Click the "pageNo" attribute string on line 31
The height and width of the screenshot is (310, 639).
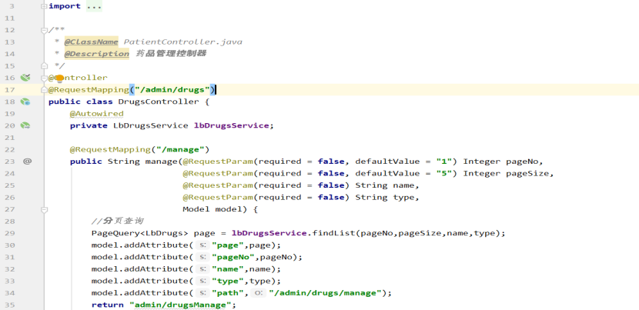tap(234, 257)
